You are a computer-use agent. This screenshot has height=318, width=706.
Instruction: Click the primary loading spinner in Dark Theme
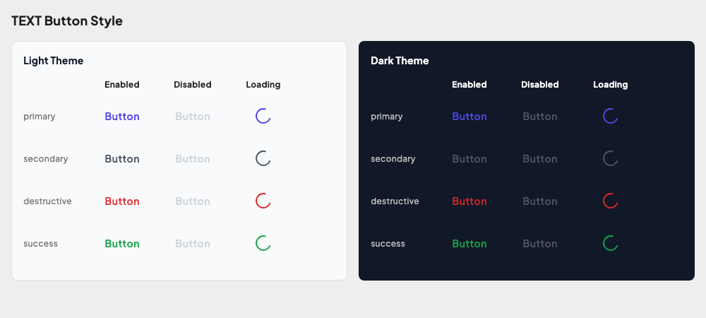(611, 117)
